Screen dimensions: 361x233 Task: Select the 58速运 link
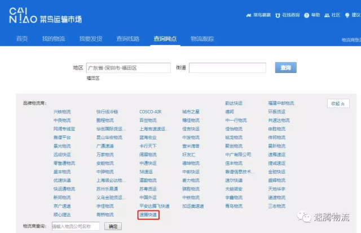pos(146,172)
